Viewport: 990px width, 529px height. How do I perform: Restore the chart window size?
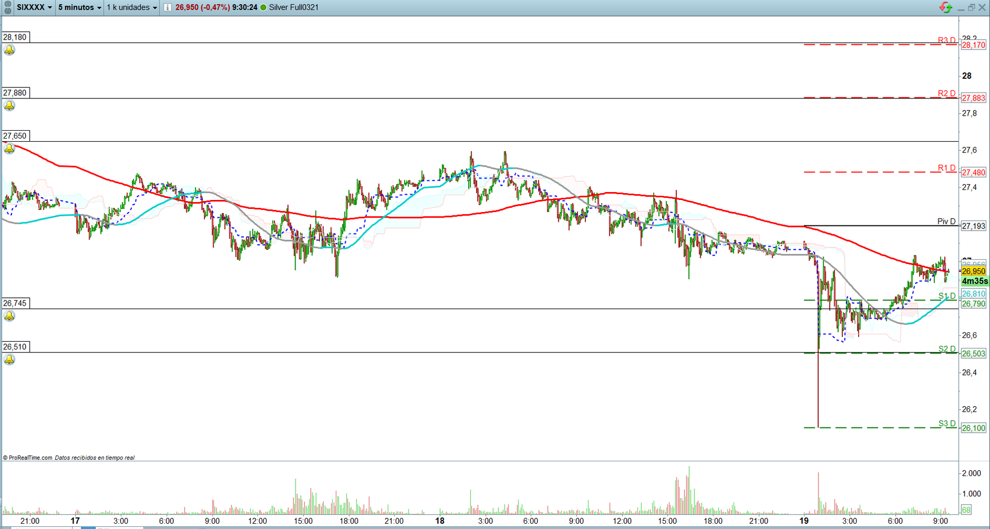pyautogui.click(x=971, y=7)
